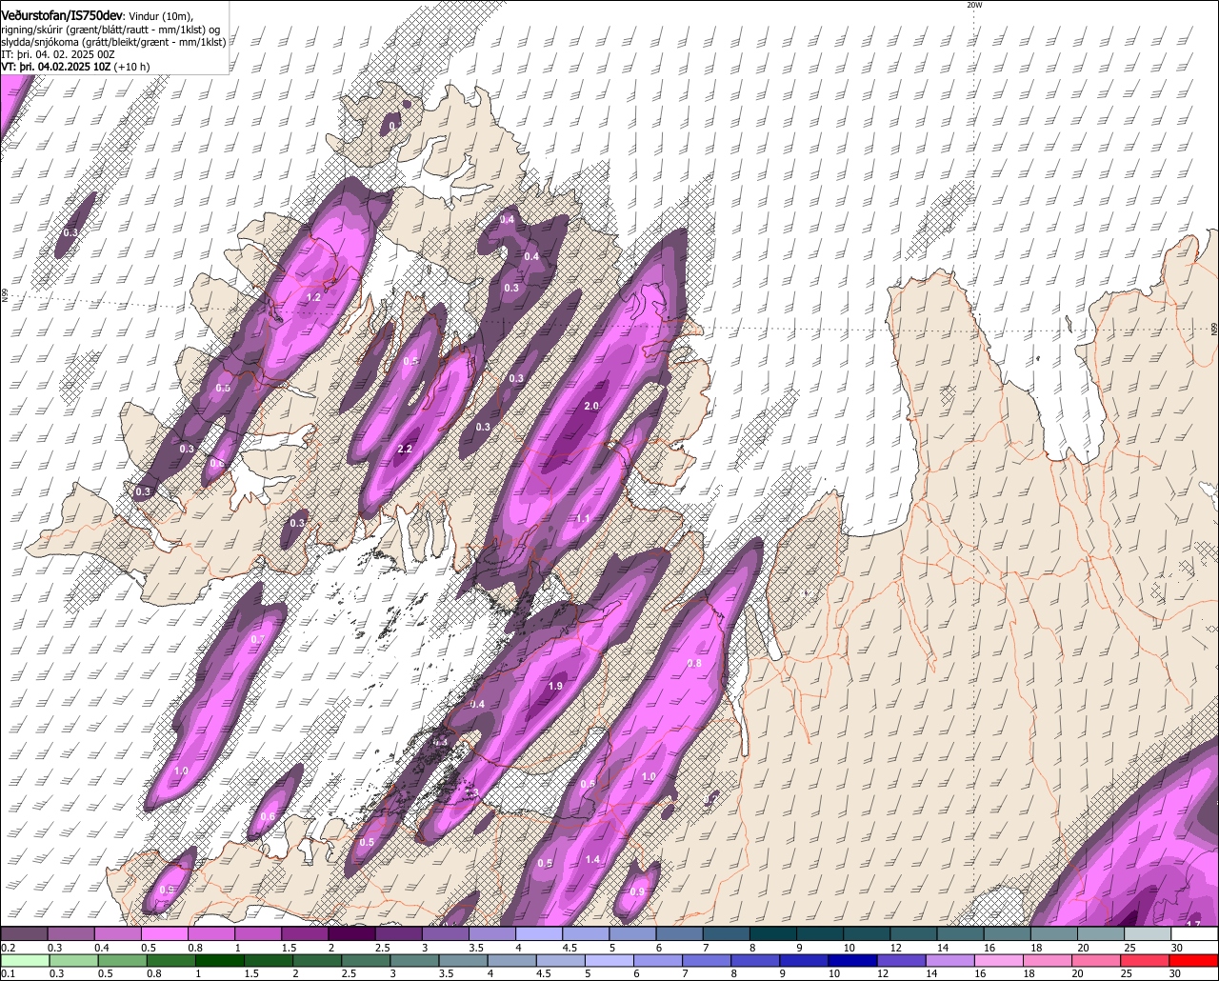Select the light pink rain swatch starting at 16
The image size is (1219, 981).
(1000, 960)
